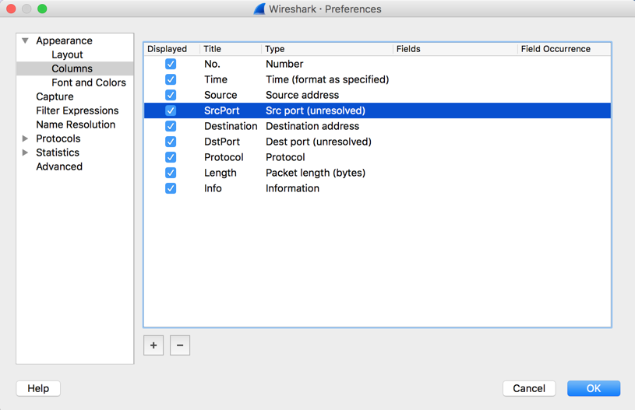Select the title cell 'SrcPort'
Screen dimensions: 635x410
(222, 110)
